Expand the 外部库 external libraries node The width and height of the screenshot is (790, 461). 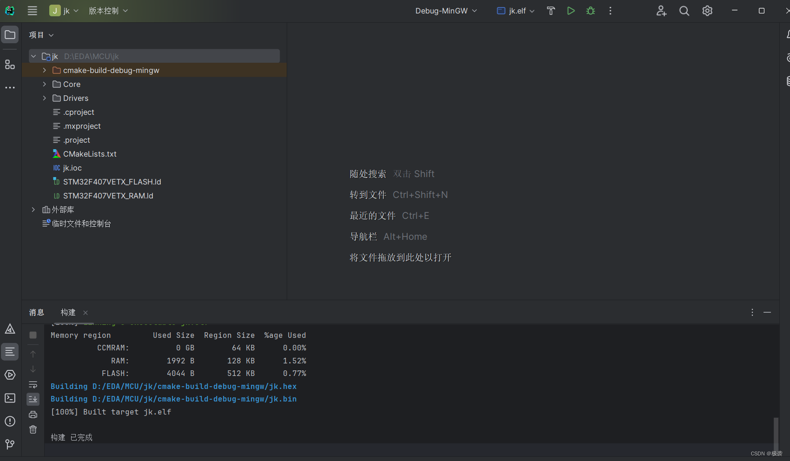[33, 210]
